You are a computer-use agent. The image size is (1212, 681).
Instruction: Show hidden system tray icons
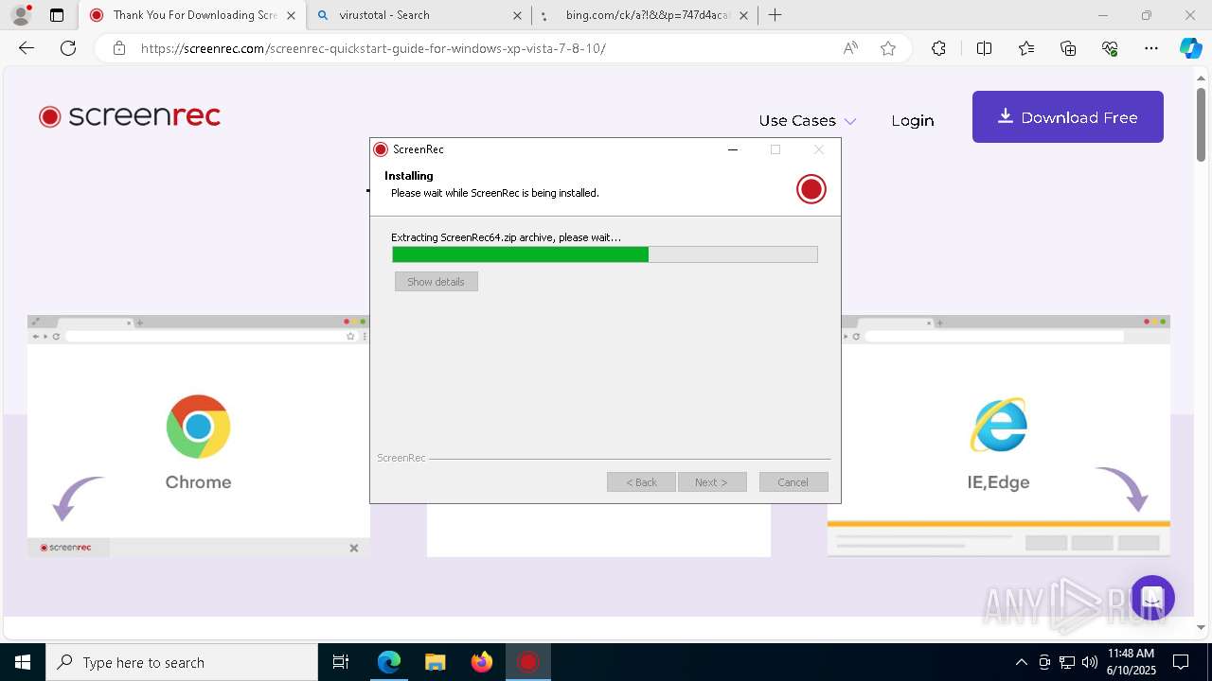(1021, 662)
